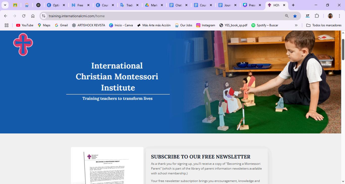This screenshot has width=345, height=184.
Task: Reload the current page
Action: tap(24, 16)
